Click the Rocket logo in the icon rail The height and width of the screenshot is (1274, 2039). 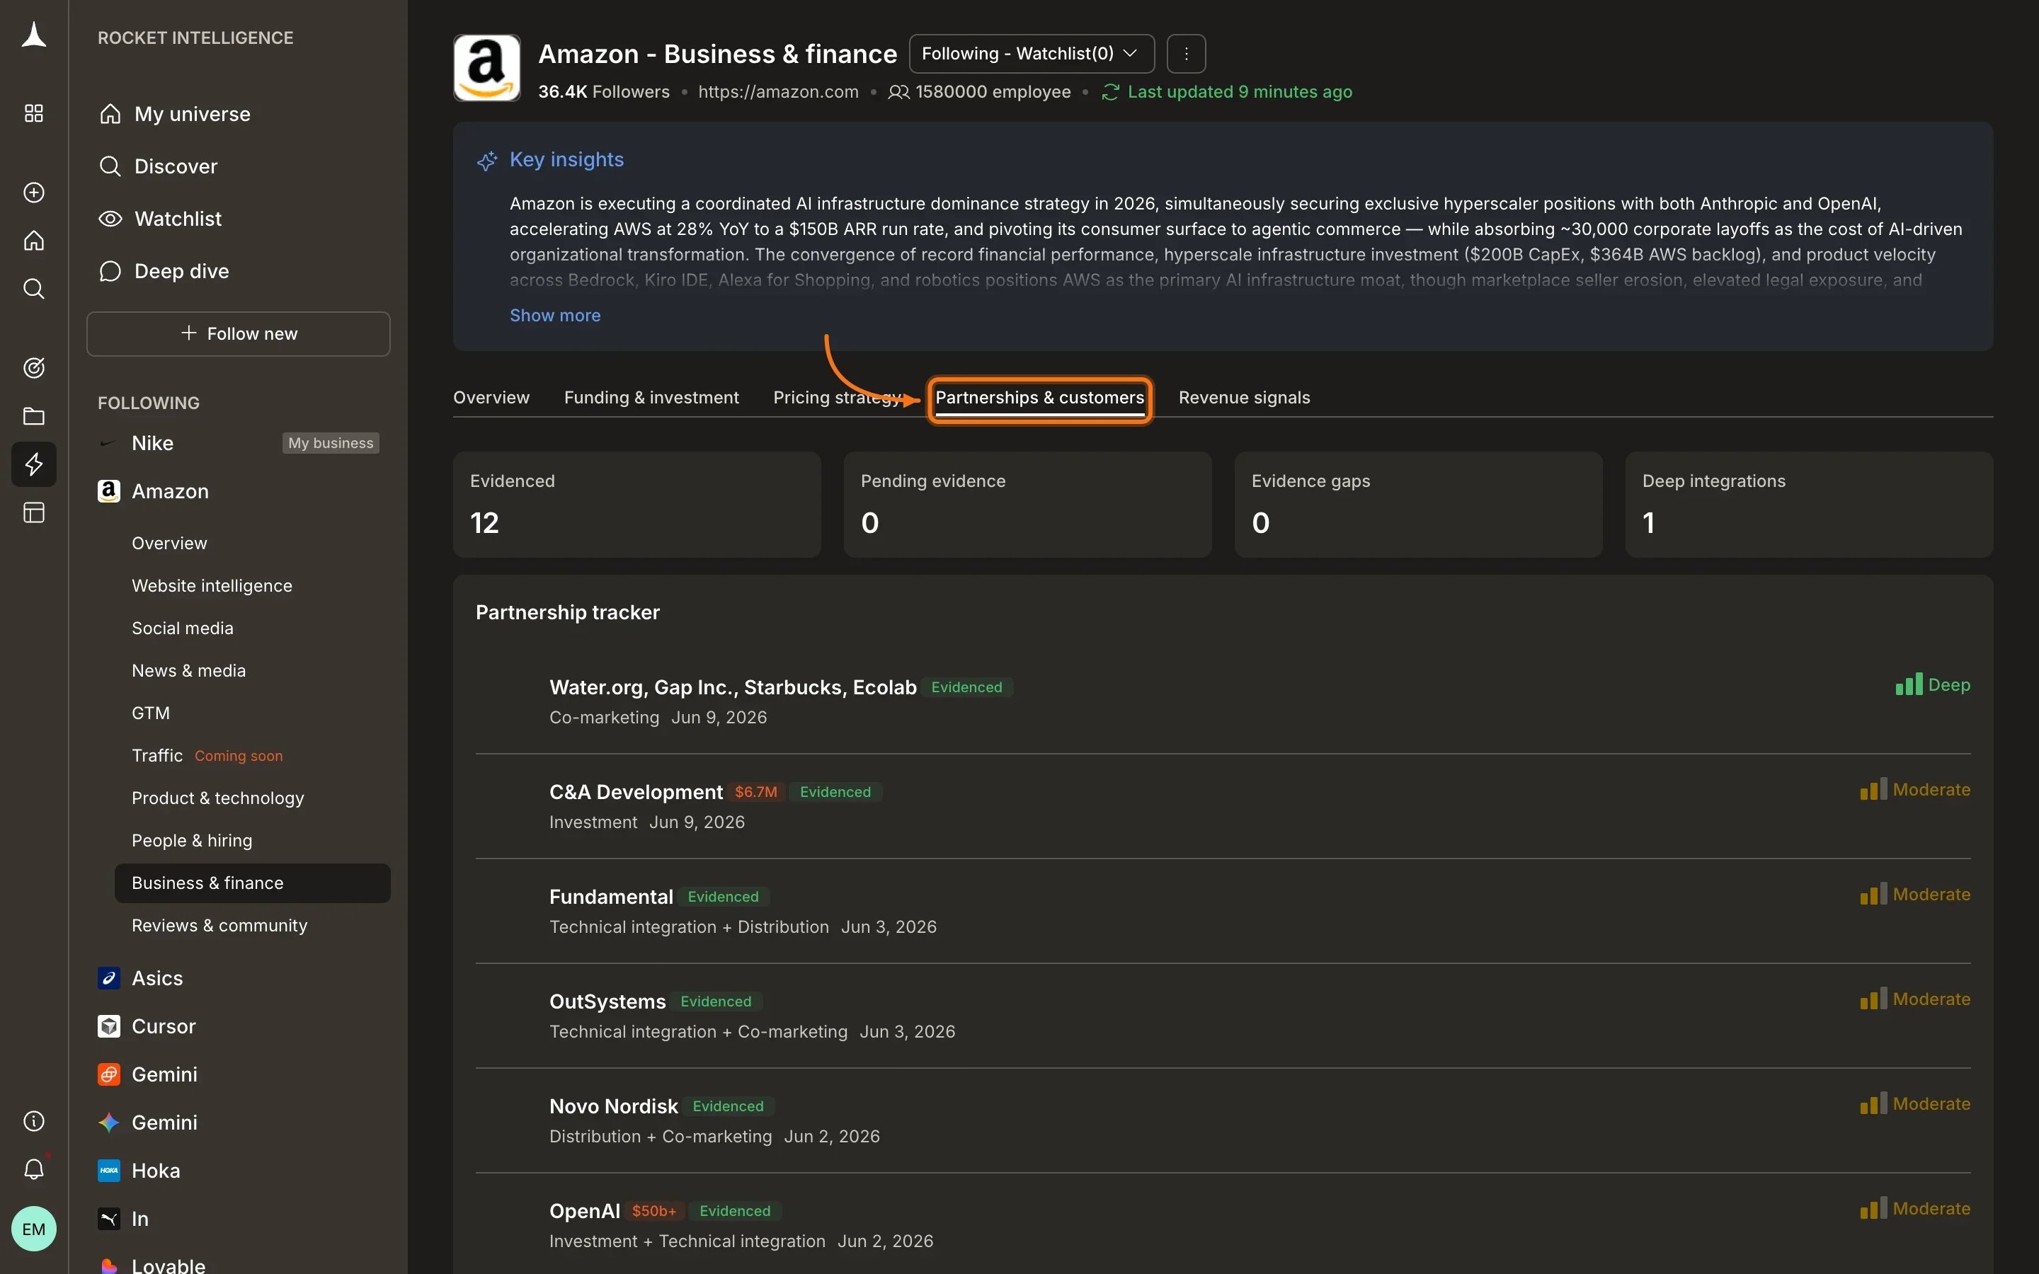coord(34,35)
